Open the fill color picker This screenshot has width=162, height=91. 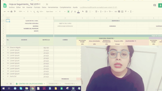(83, 12)
